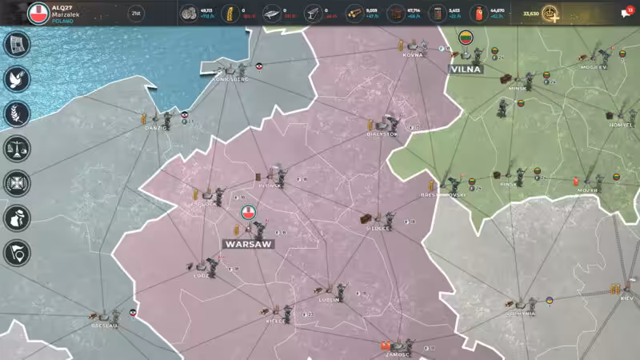Select the army unit at Lodz
The width and height of the screenshot is (640, 360).
212,267
